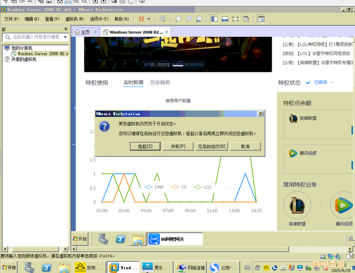Click the 取消 cancel button
The width and height of the screenshot is (355, 273).
[245, 146]
